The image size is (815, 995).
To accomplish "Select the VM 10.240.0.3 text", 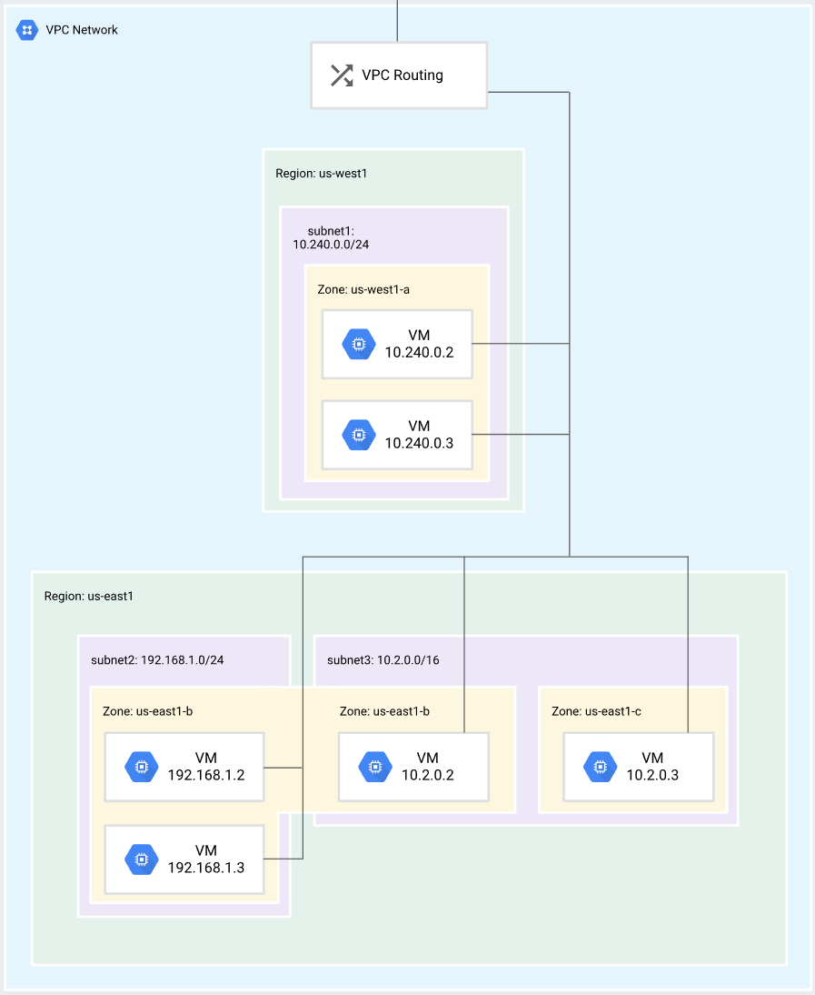I will pos(419,435).
